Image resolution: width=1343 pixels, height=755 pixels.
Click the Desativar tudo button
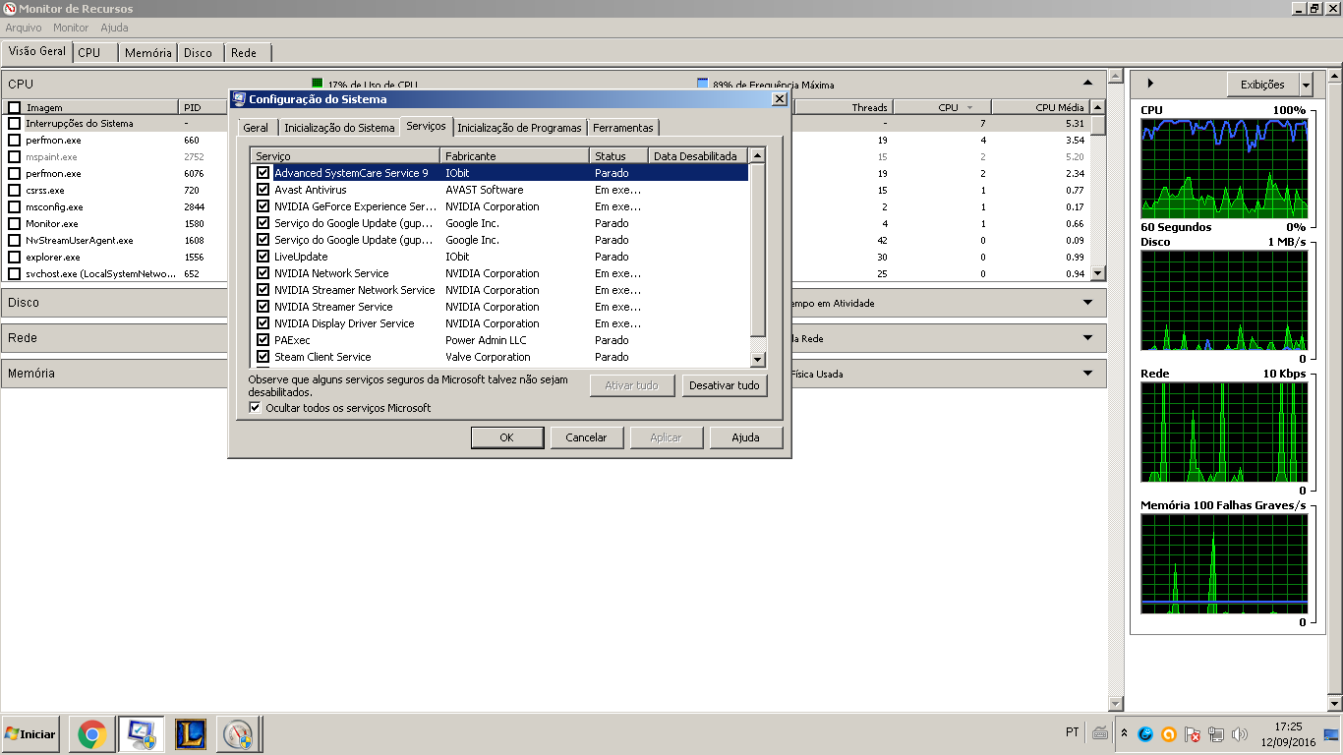724,385
